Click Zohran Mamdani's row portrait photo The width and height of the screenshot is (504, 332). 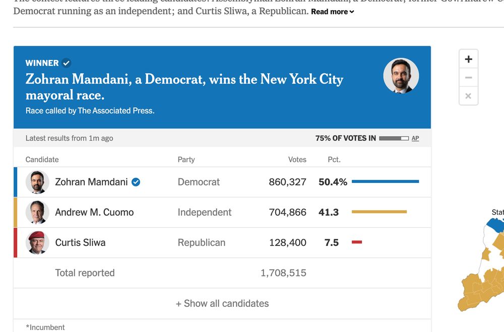coord(37,182)
